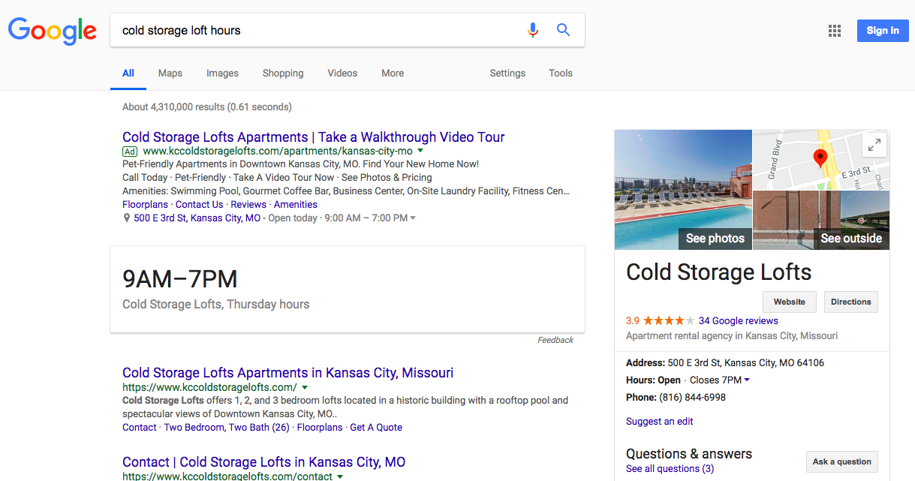Open Cold Storage Lofts Apartments in Kansas City result
Screen dimensions: 915x481
click(x=288, y=373)
